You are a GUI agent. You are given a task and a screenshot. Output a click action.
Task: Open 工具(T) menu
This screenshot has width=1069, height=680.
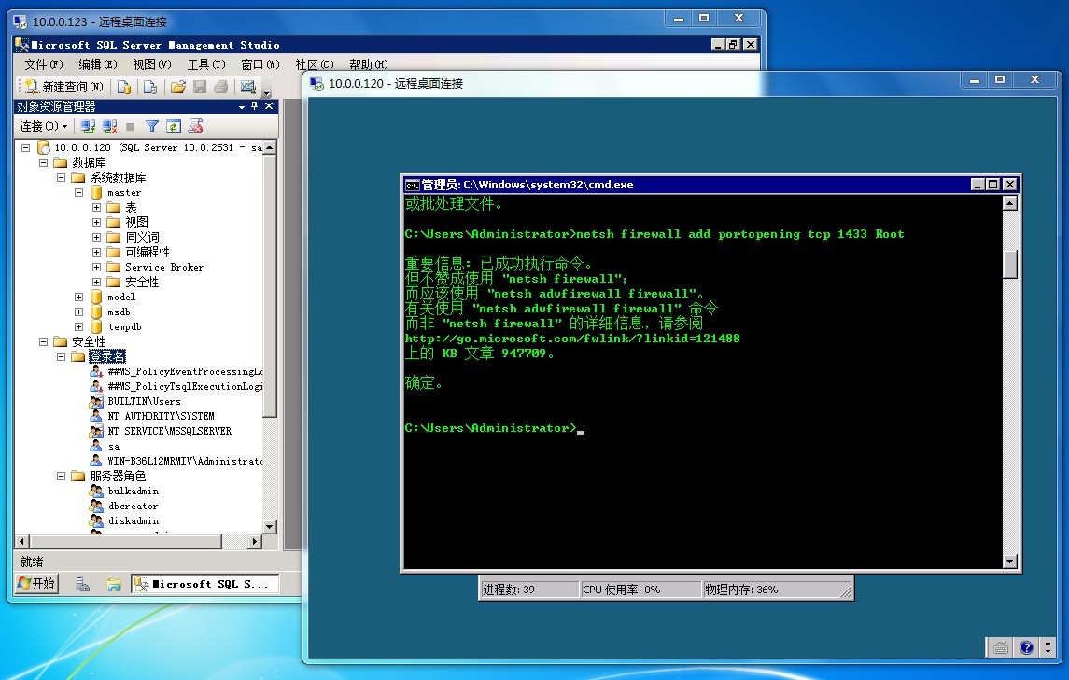coord(206,64)
